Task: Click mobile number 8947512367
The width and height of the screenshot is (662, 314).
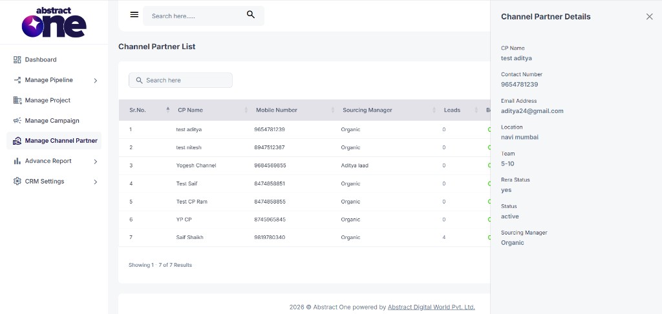Action: click(x=270, y=147)
